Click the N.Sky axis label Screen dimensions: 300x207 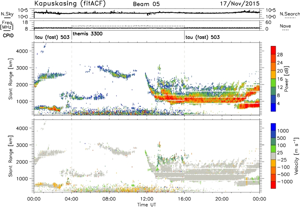7,14
